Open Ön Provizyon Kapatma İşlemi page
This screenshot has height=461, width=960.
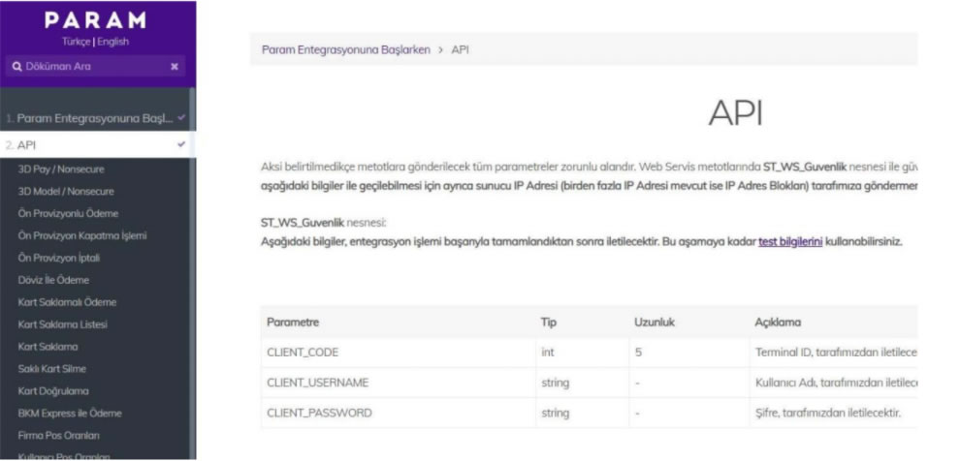click(82, 235)
